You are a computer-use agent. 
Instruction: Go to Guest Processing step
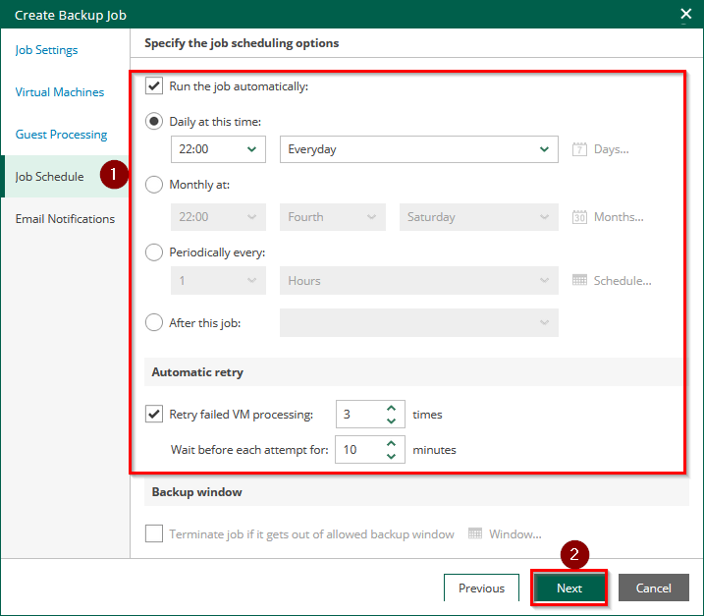[61, 135]
